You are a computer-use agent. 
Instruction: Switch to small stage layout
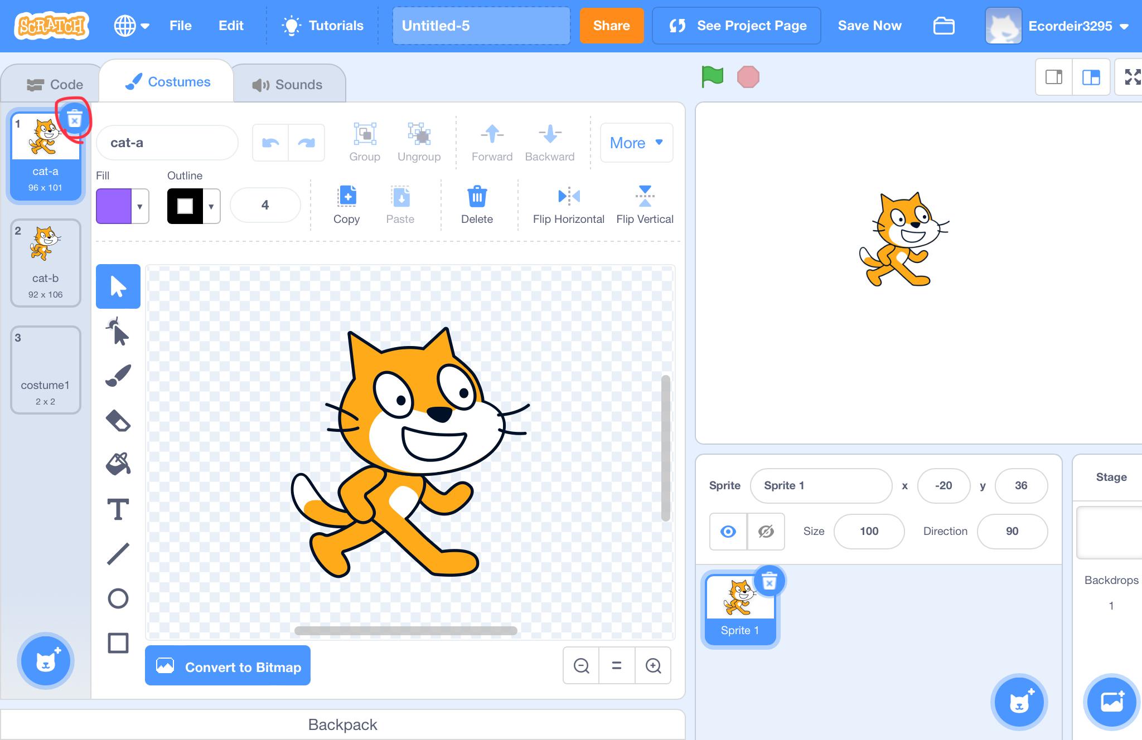[x=1053, y=77]
